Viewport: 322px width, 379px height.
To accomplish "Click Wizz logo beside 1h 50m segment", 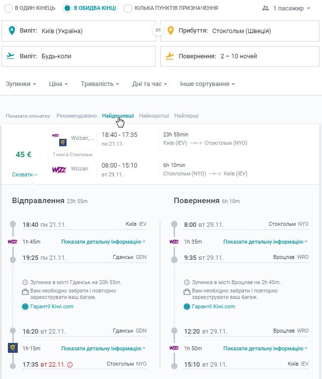I will point(174,348).
